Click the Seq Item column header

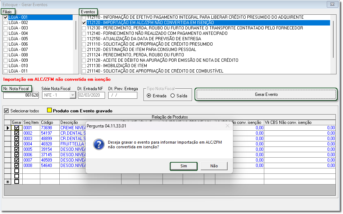(x=31, y=122)
